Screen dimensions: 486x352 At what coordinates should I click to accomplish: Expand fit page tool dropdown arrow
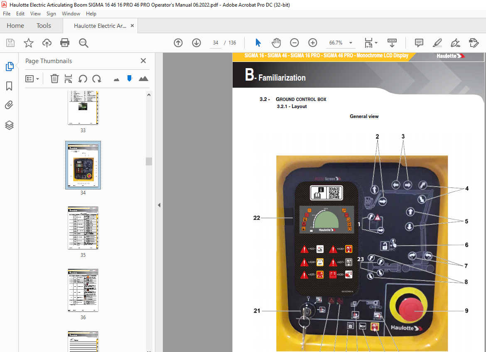(x=376, y=43)
